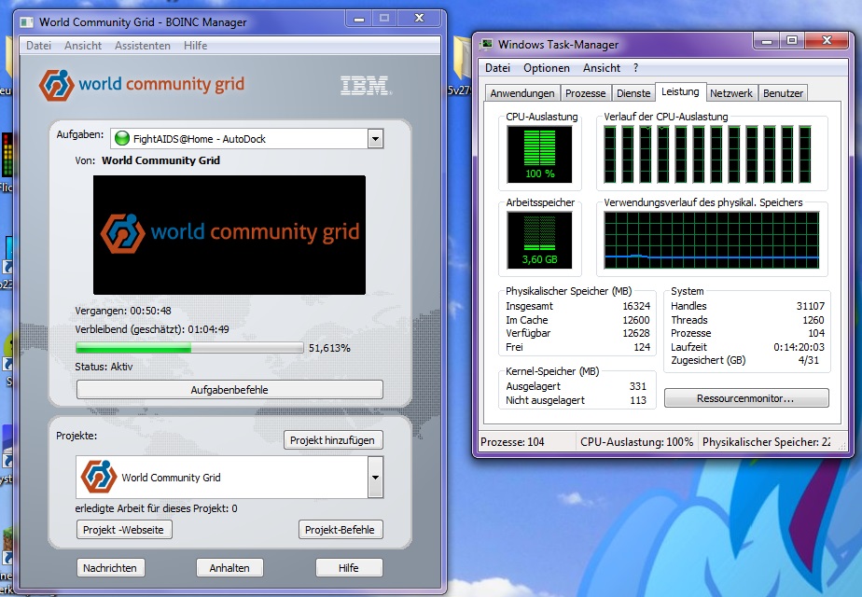Screen dimensions: 862x597
Task: Open the Datei menu in Task-Manager
Action: (x=497, y=68)
